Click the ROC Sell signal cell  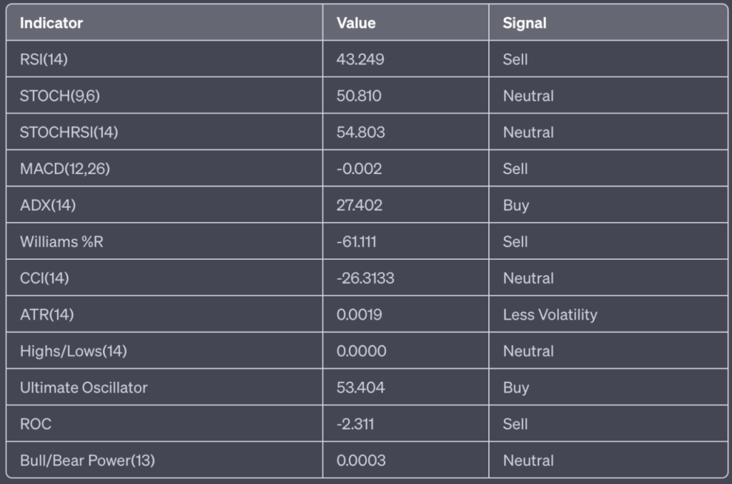tap(608, 424)
